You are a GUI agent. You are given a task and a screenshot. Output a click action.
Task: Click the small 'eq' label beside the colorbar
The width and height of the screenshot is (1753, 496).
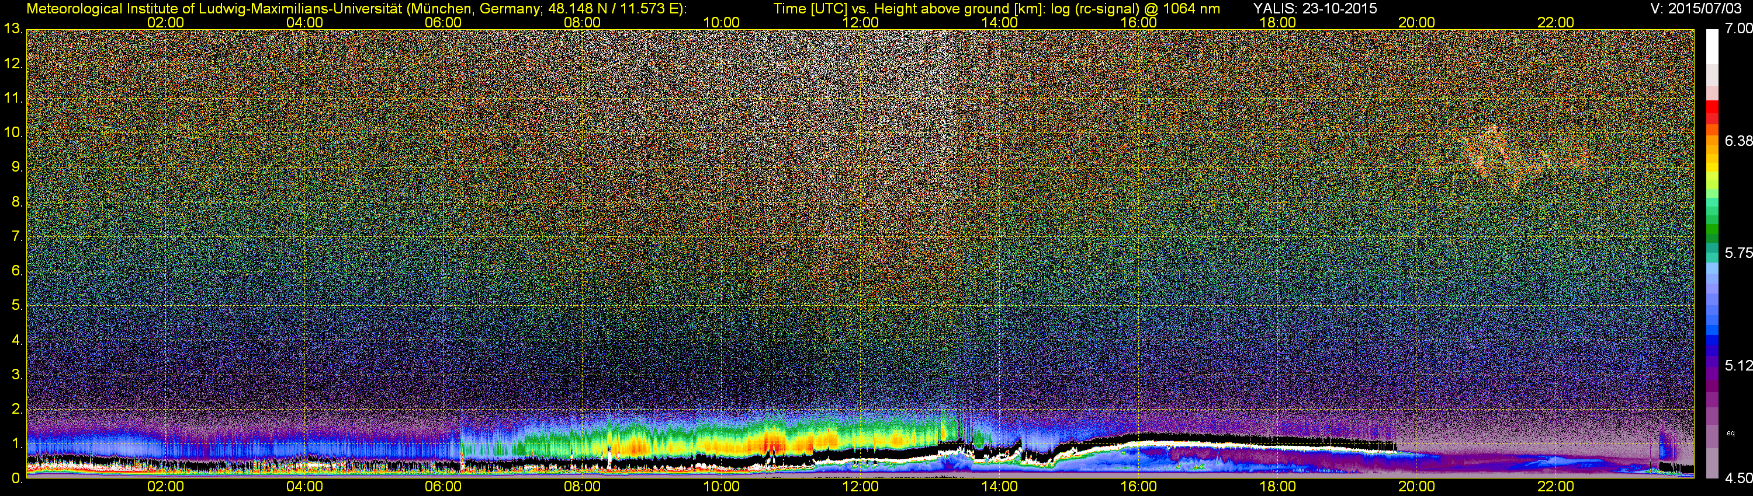pos(1731,433)
